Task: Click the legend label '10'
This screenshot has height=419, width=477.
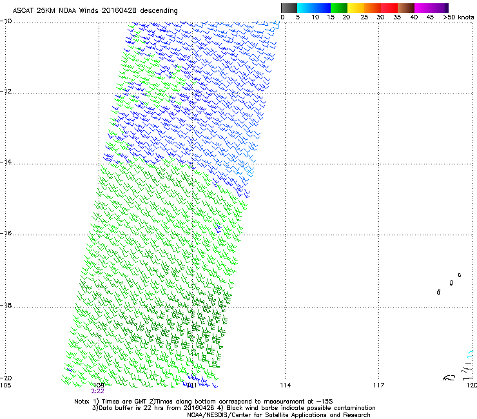Action: (315, 17)
